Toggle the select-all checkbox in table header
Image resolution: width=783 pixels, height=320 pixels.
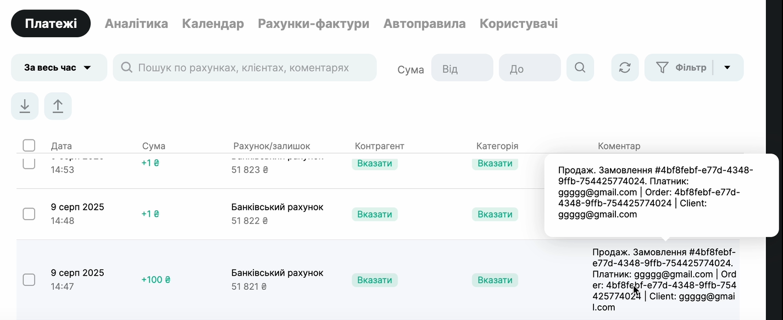point(29,145)
